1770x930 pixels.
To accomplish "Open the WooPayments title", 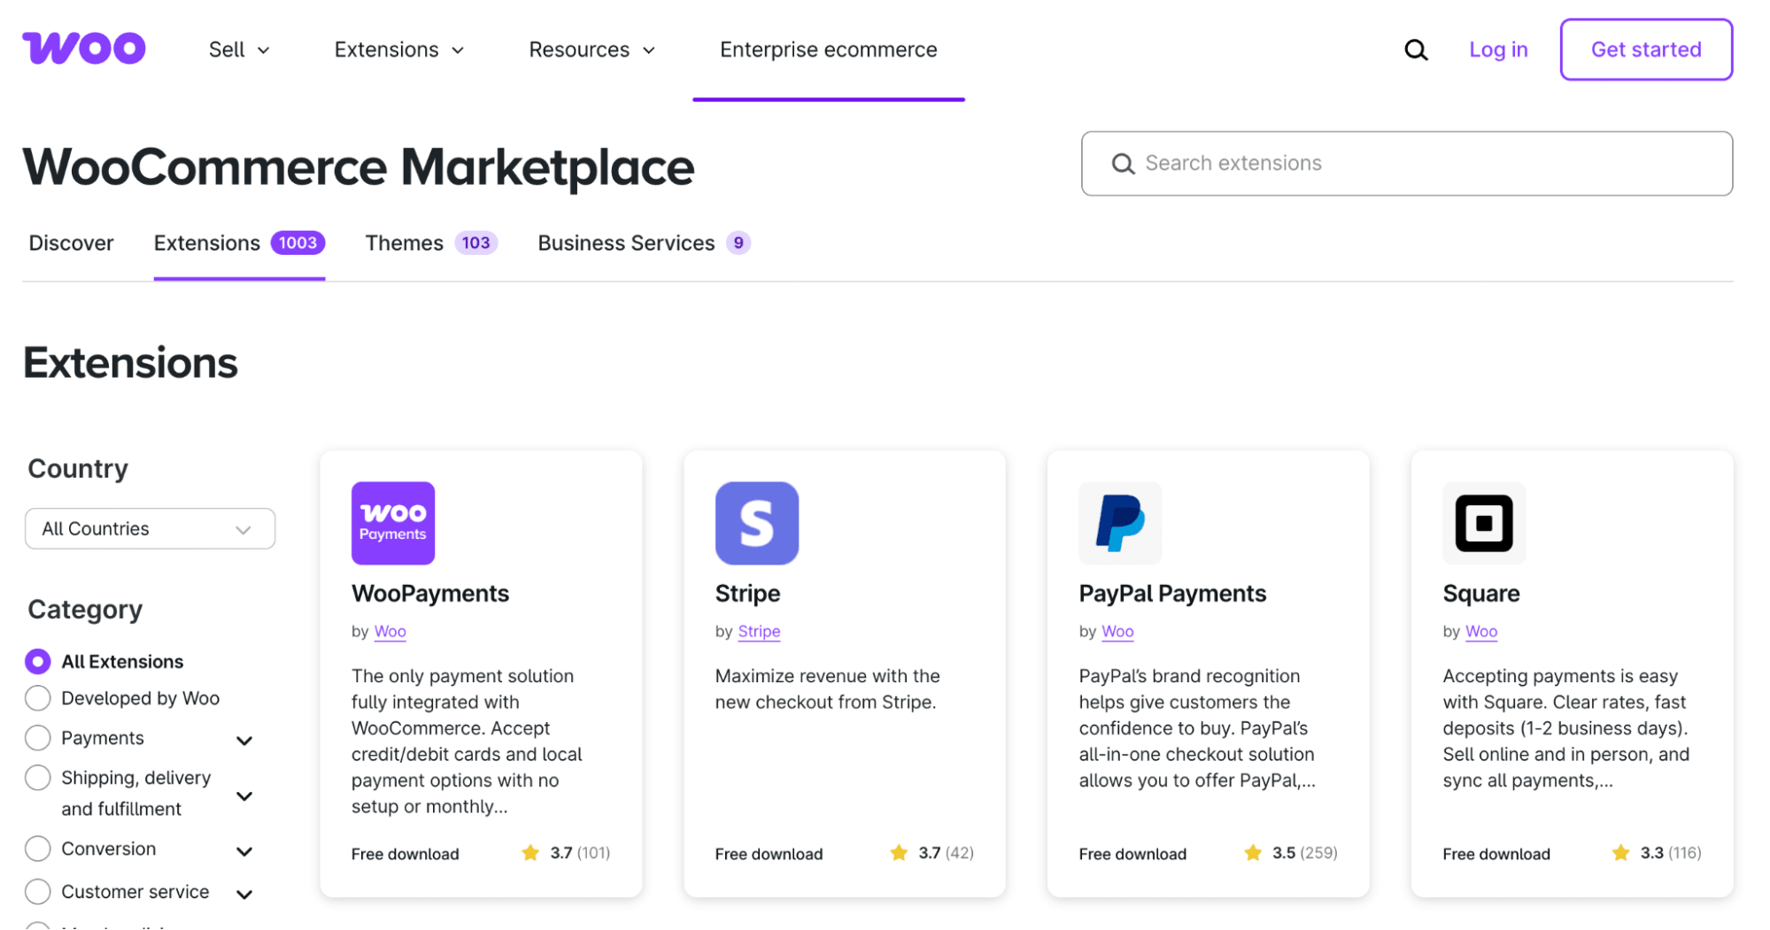I will coord(430,593).
